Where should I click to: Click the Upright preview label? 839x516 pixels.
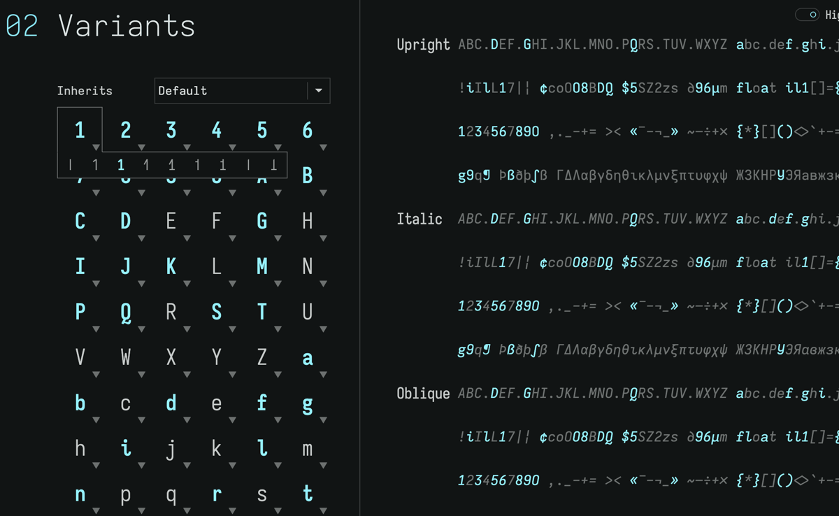pos(423,45)
